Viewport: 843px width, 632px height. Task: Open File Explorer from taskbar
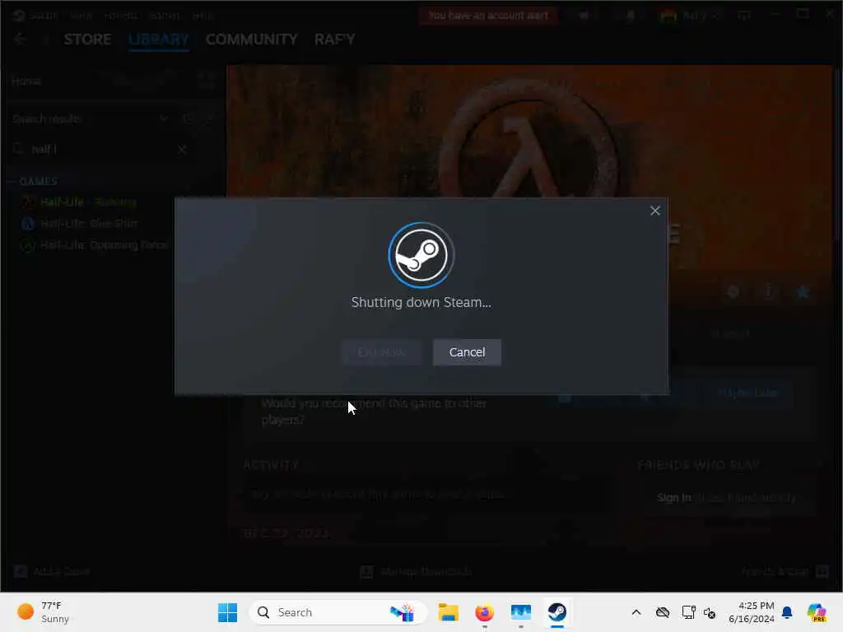pos(448,612)
